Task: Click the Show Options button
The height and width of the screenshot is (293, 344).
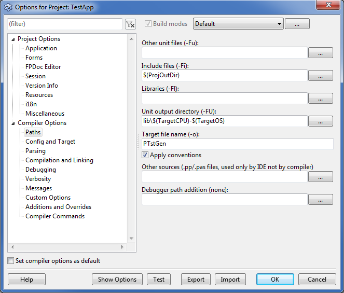Action: click(x=117, y=279)
